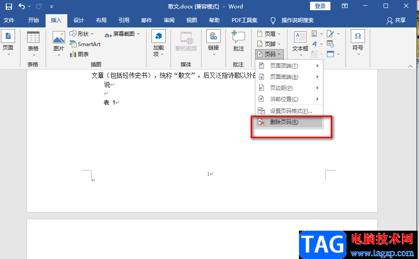Switch to the 布局 tab

pos(101,20)
